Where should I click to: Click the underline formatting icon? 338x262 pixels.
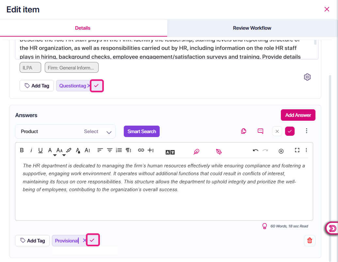(x=40, y=150)
